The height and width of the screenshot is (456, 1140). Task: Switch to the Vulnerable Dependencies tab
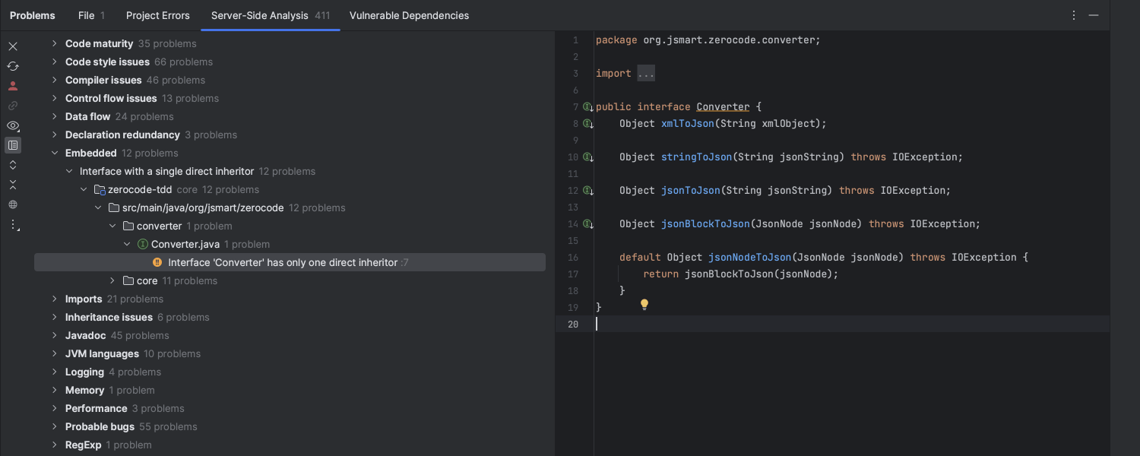point(409,15)
